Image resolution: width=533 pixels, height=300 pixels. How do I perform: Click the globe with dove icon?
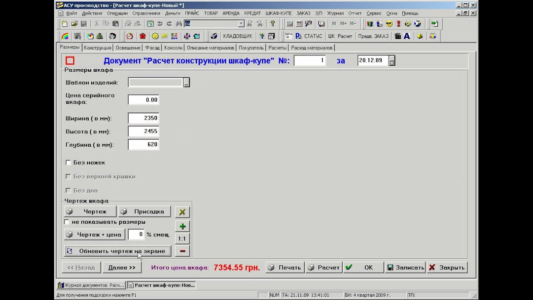click(418, 24)
